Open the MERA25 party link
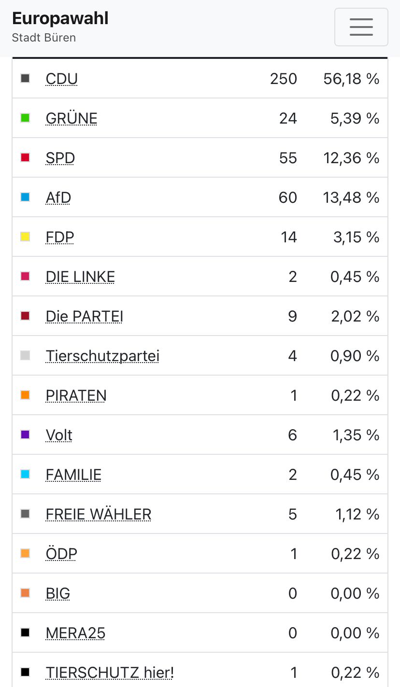400x687 pixels. click(75, 633)
